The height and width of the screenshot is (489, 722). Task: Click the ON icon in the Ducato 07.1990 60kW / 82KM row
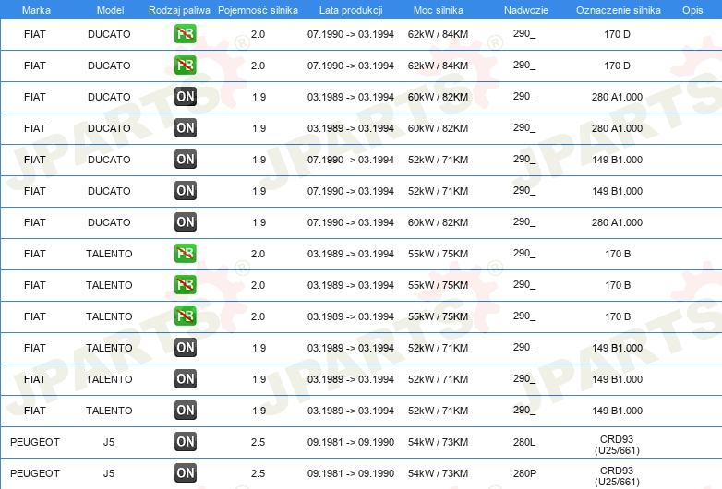tap(185, 221)
